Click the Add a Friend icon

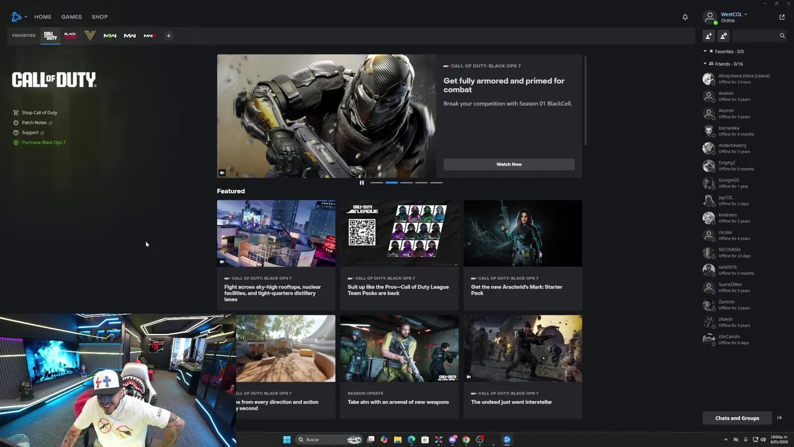coord(708,35)
